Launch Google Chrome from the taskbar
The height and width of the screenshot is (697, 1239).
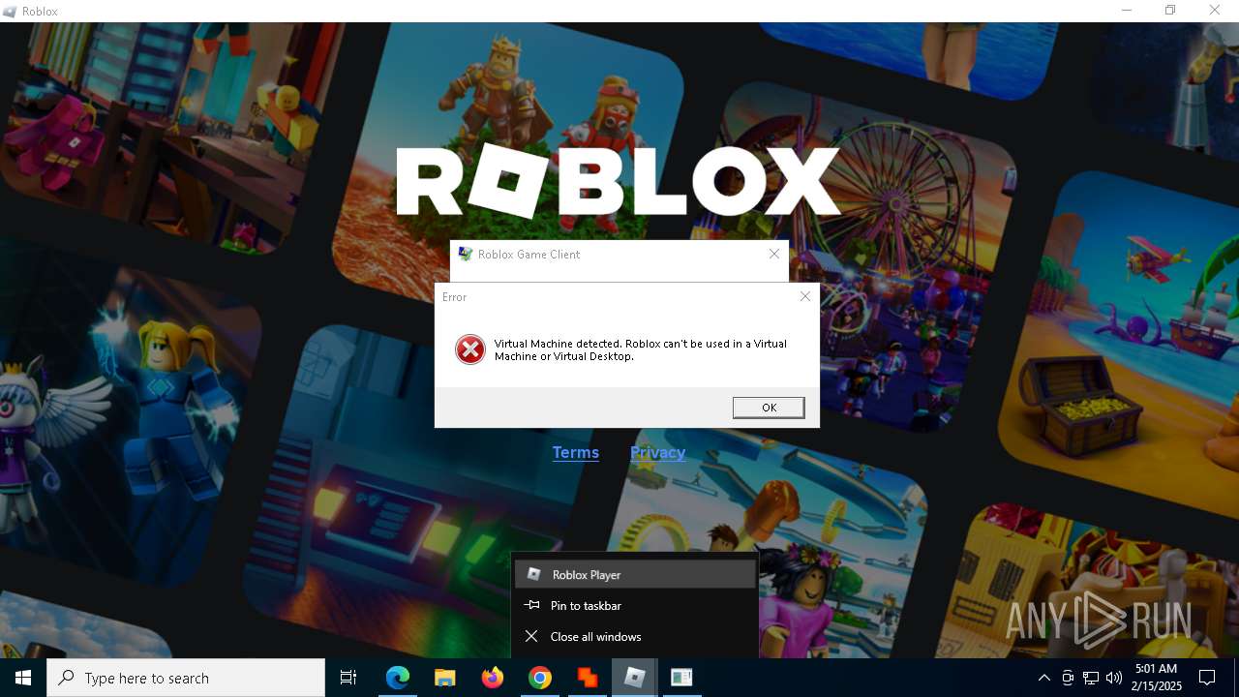[540, 678]
